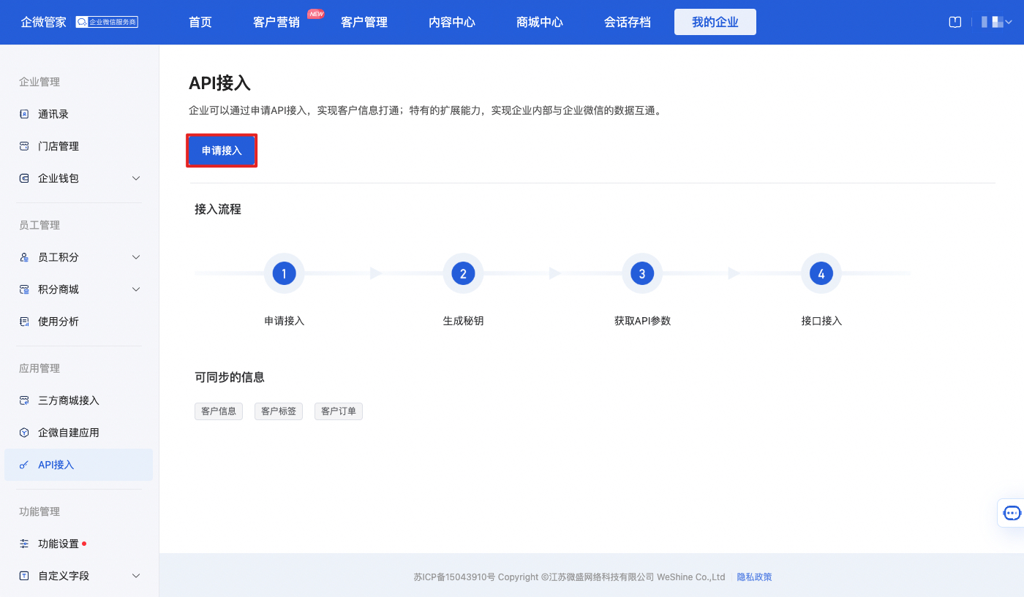Click the 申请接入 button
The width and height of the screenshot is (1024, 597).
222,150
